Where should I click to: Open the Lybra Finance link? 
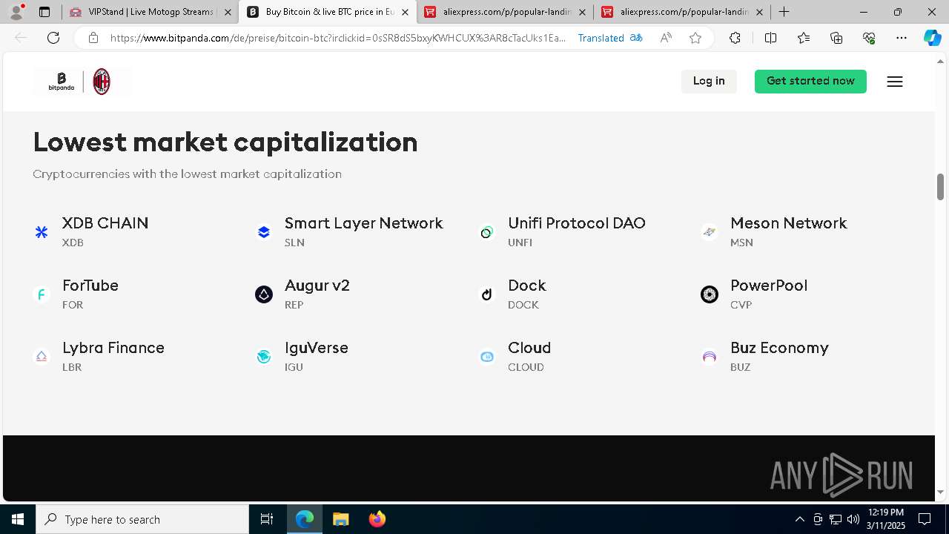coord(113,348)
